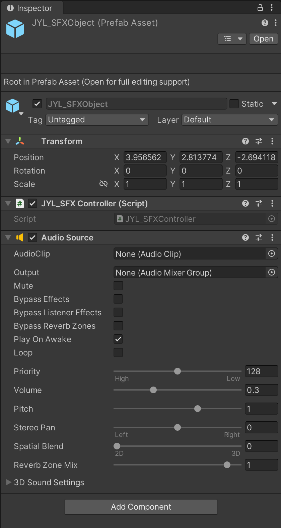The width and height of the screenshot is (281, 528).
Task: Click the Priority value field 128
Action: point(262,371)
